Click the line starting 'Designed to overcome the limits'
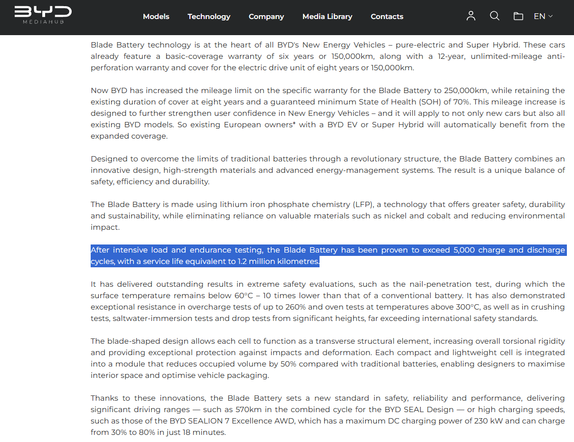 coord(328,159)
